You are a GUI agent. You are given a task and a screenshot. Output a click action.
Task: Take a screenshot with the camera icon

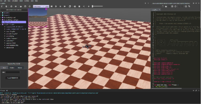click(75, 6)
